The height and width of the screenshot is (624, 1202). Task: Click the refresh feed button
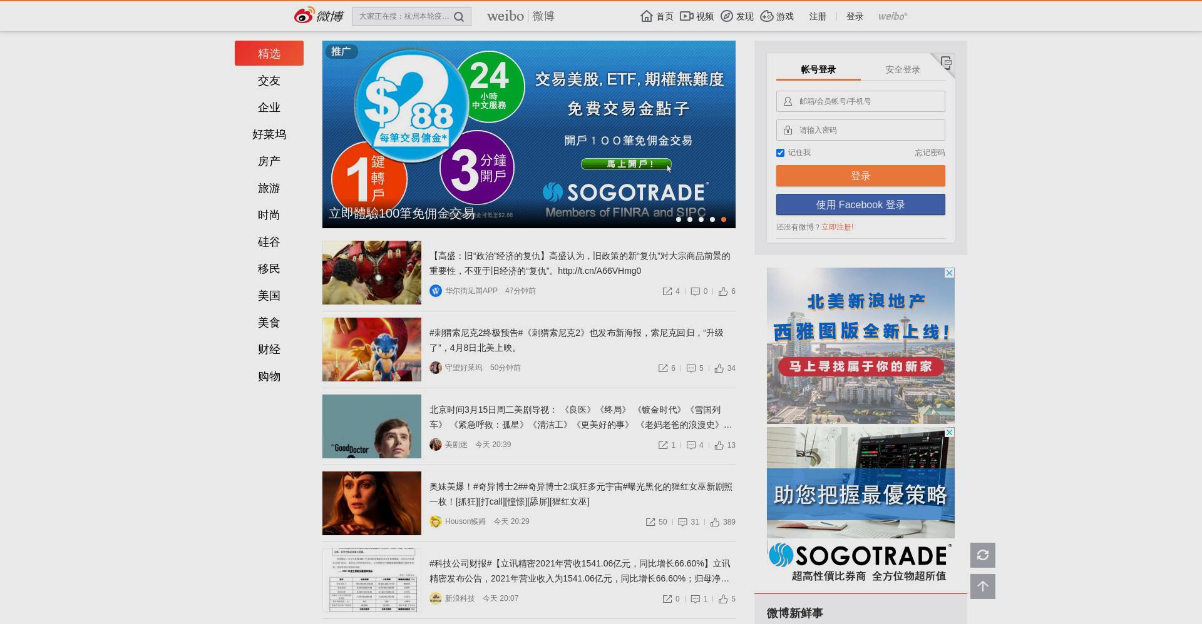pyautogui.click(x=983, y=555)
